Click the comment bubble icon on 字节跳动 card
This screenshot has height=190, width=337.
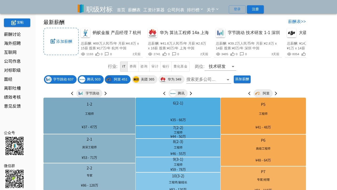[241, 54]
